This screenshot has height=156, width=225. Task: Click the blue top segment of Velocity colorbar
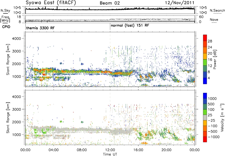205,96
